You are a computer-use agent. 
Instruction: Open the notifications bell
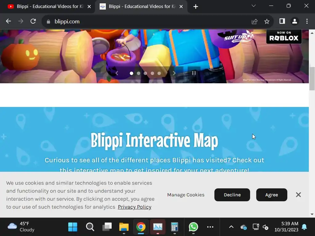(304, 227)
